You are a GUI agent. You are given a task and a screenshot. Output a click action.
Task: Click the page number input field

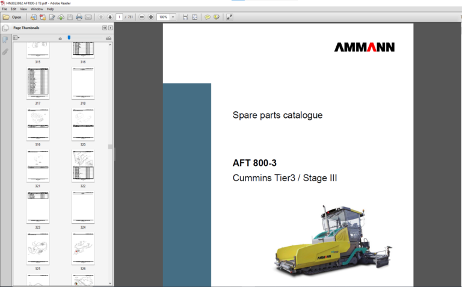(120, 17)
